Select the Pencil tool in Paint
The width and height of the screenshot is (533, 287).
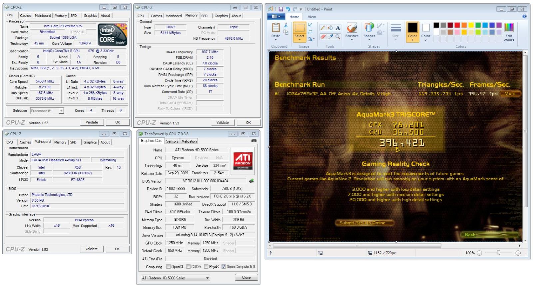(x=323, y=28)
